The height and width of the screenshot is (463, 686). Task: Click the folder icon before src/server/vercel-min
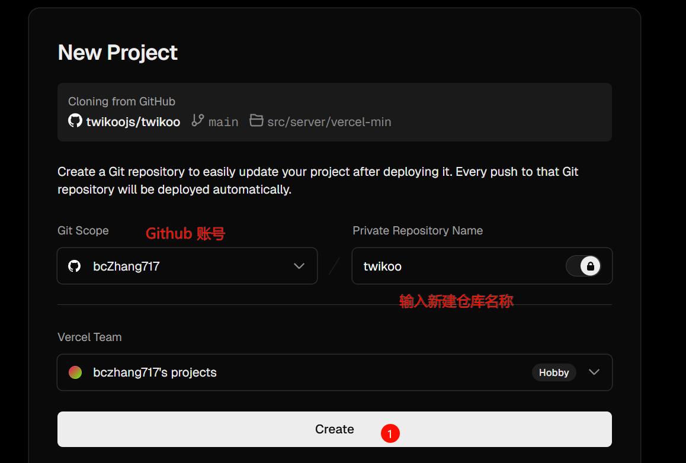tap(256, 121)
